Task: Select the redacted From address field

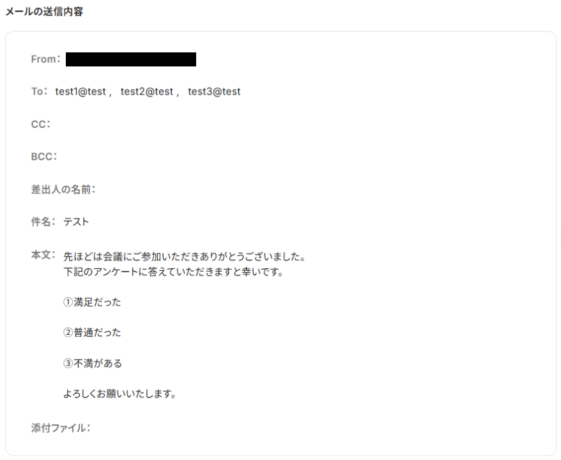Action: pyautogui.click(x=131, y=59)
